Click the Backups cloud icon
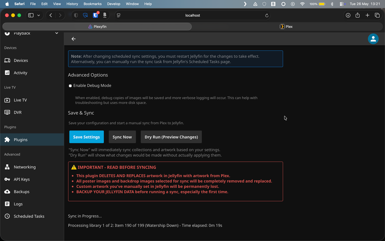 pos(7,192)
